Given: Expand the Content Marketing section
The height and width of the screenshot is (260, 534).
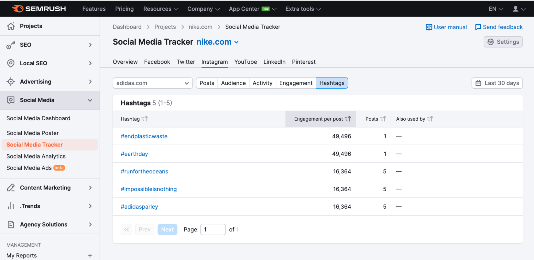Looking at the screenshot, I should tap(90, 188).
